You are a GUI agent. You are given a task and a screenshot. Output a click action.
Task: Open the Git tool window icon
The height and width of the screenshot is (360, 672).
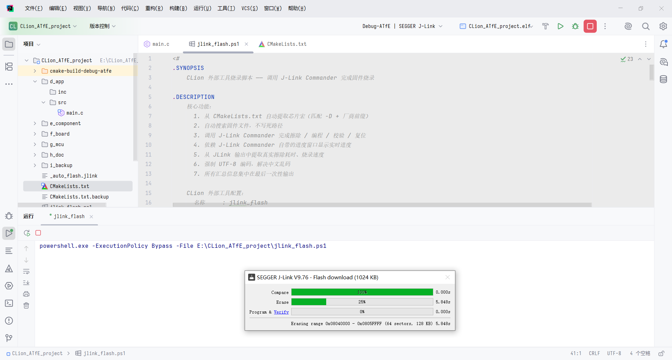point(9,338)
